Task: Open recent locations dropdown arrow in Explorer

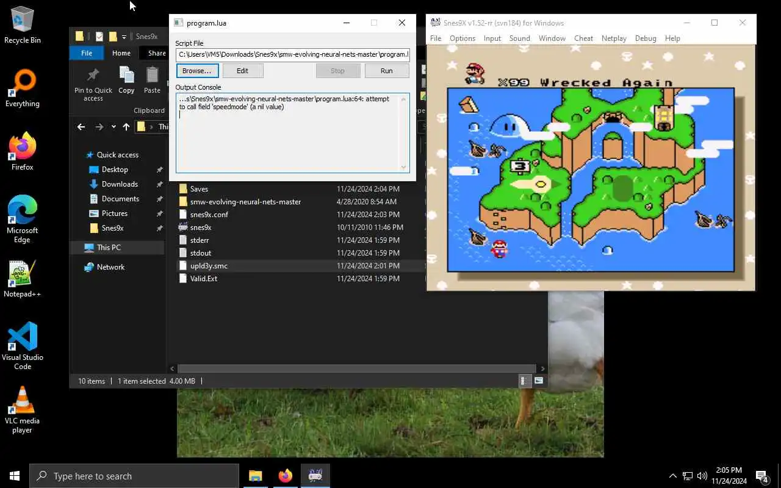Action: [x=113, y=127]
